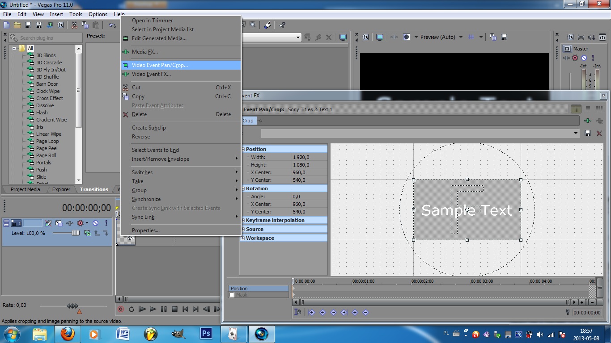The width and height of the screenshot is (611, 343).
Task: Open track FX on video track 1
Action: click(x=70, y=223)
